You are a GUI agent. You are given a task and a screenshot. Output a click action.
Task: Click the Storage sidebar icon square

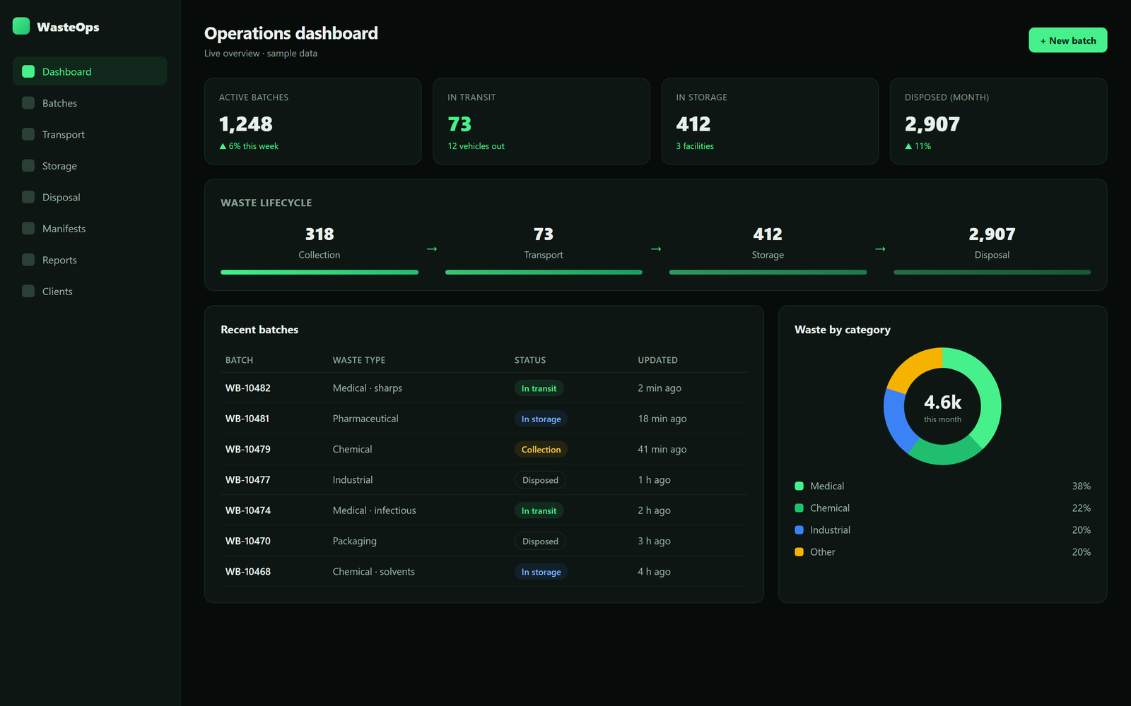coord(28,166)
